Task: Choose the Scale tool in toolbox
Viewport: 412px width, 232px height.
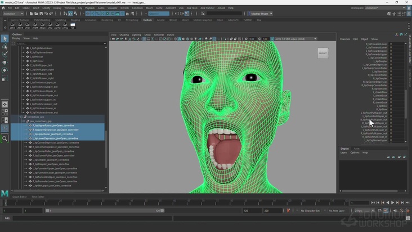Action: tap(5, 78)
